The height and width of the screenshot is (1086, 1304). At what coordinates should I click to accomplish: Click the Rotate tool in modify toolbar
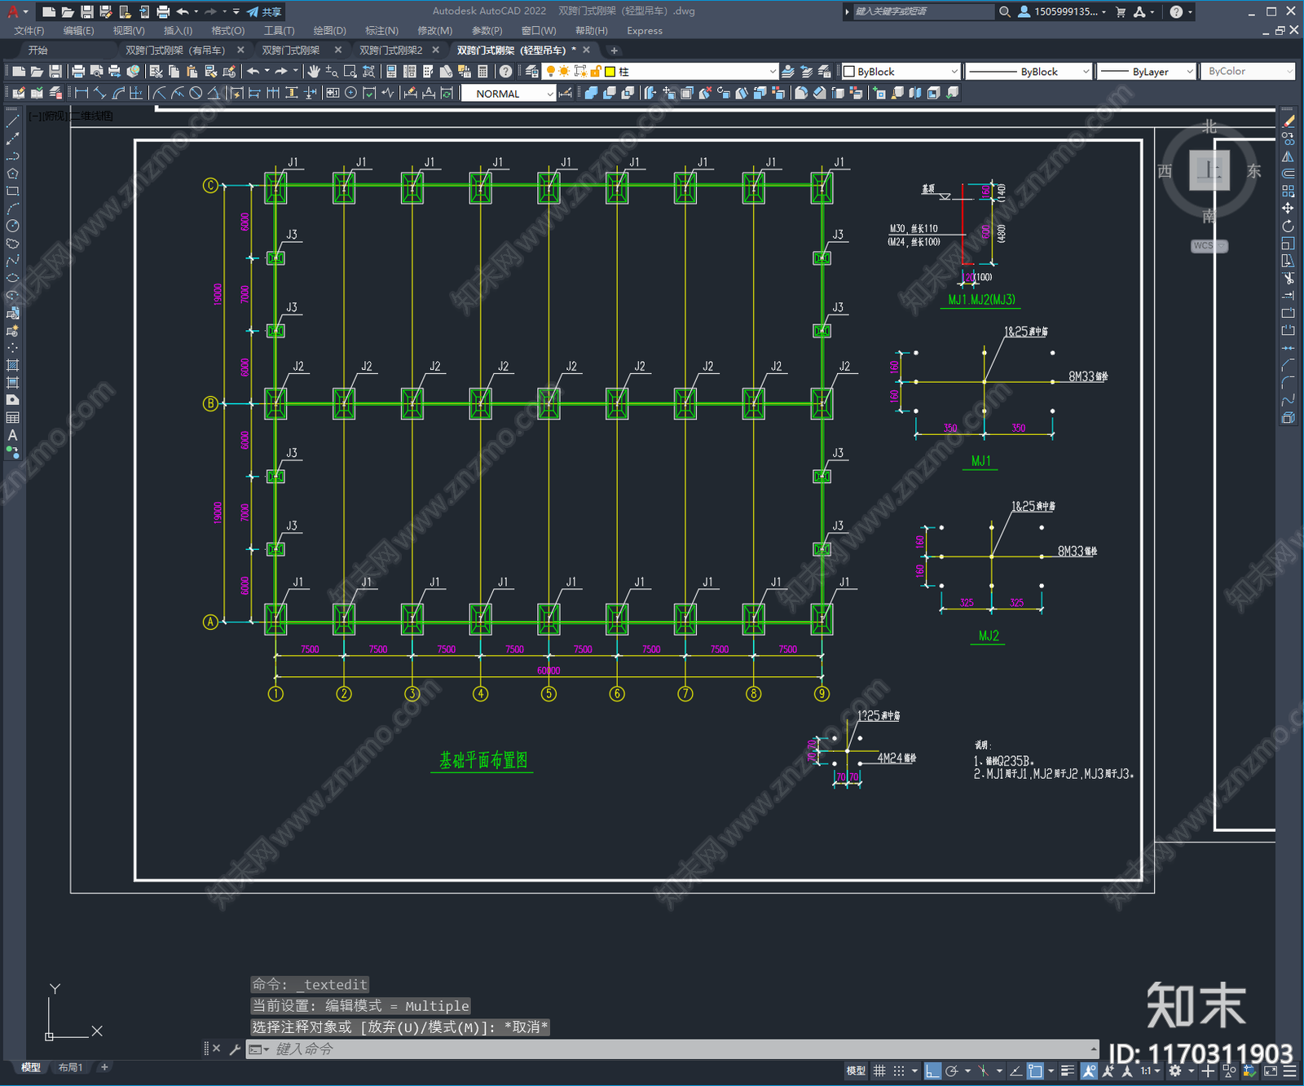tap(1289, 226)
